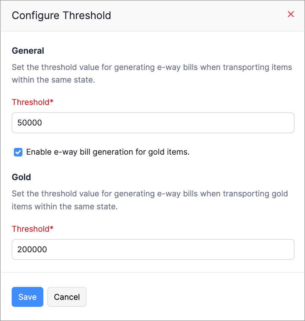Click the "General" section heading

28,51
